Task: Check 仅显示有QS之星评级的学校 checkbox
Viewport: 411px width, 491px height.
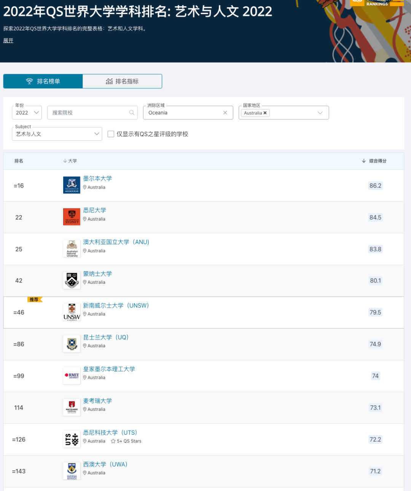Action: pos(111,134)
